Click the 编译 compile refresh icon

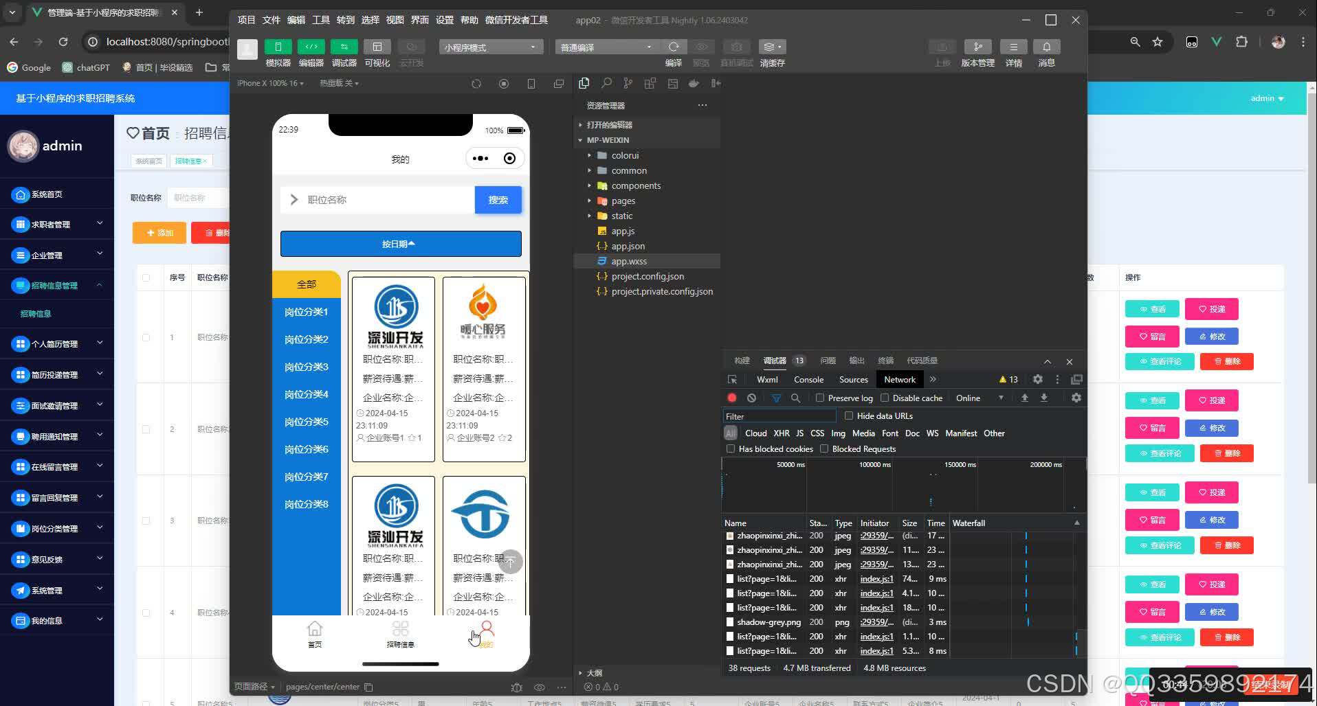click(674, 47)
